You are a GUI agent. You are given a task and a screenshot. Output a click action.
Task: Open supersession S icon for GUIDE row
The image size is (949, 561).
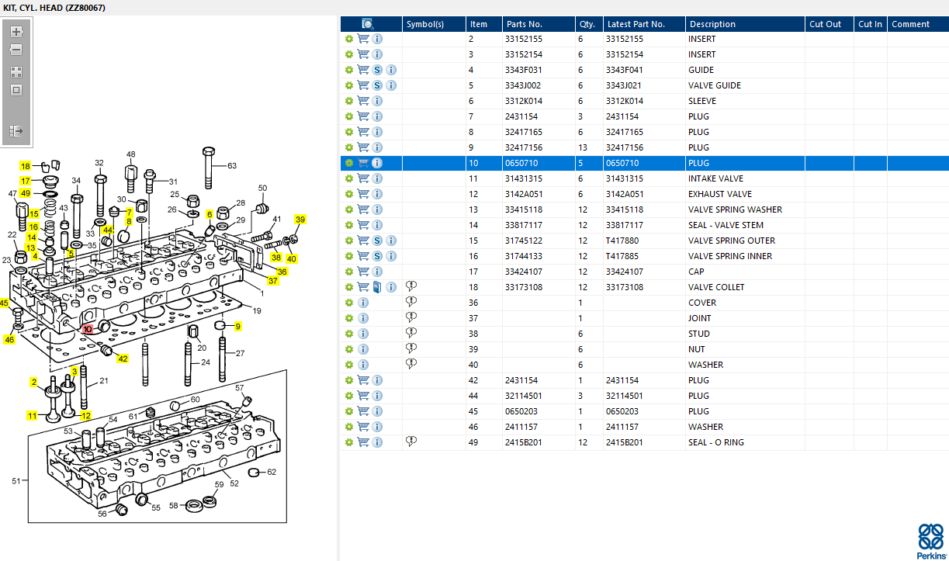pyautogui.click(x=377, y=70)
